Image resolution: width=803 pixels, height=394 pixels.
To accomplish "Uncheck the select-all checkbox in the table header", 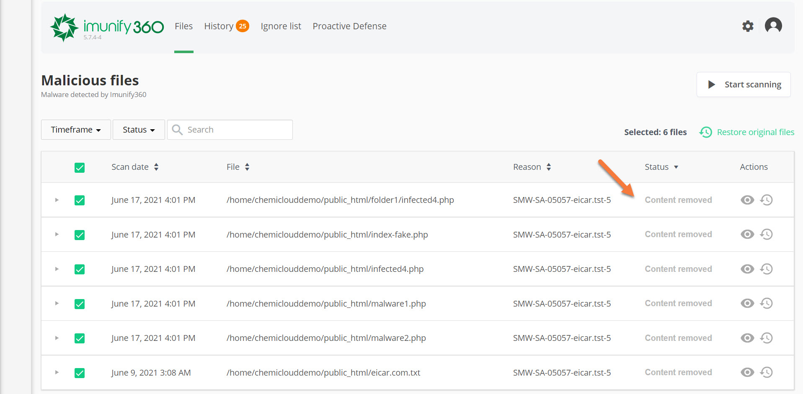I will [80, 167].
